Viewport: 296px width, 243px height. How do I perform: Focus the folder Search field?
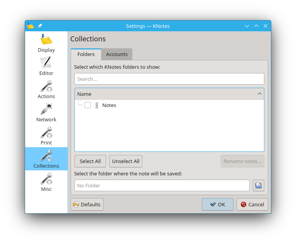coord(169,79)
